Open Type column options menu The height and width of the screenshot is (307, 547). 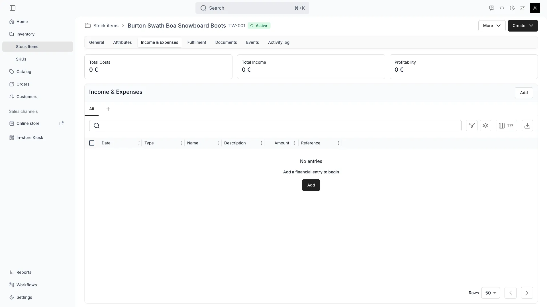(x=182, y=143)
